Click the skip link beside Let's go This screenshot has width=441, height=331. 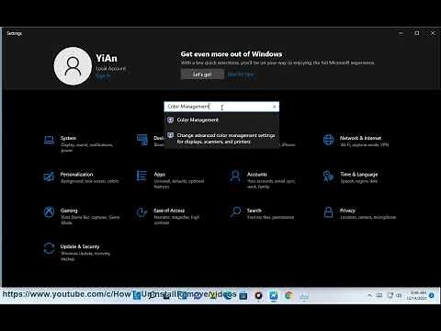[x=241, y=74]
